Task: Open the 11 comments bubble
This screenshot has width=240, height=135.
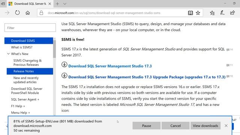Action: tap(229, 65)
